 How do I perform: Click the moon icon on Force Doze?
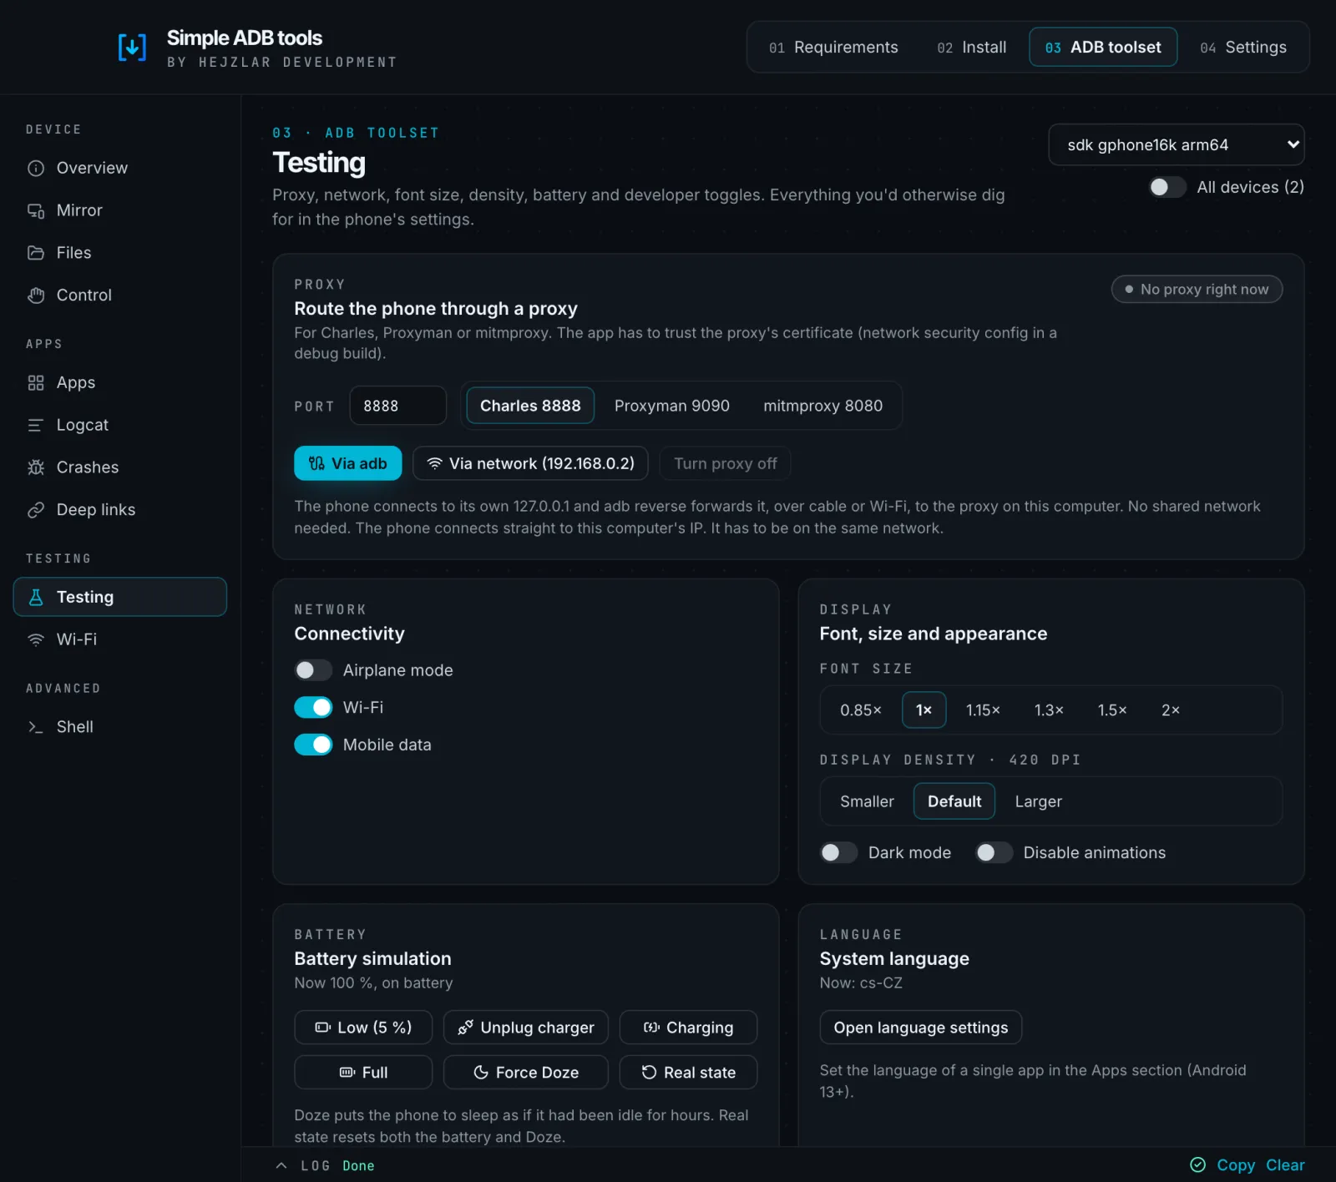[481, 1073]
